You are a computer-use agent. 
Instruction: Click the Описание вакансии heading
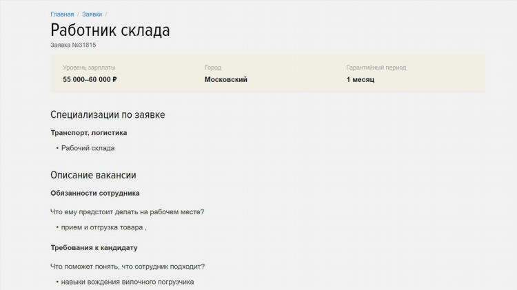[x=93, y=175]
